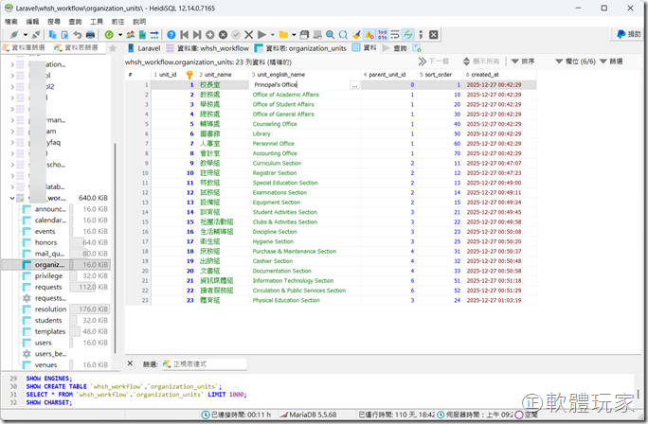Collapse the whsh_workflow database tree node
Screen dimensions: 648x424
(x=10, y=198)
